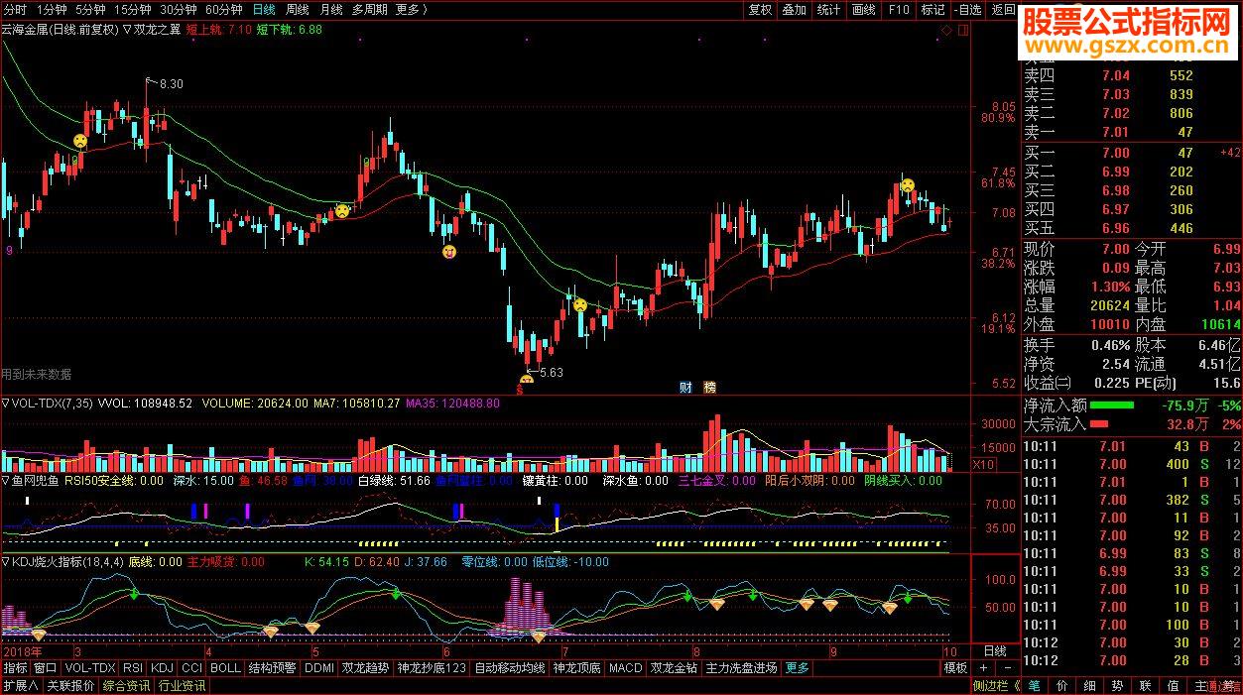Select 结构预警 indicator tab
Viewport: 1243px width, 695px height.
[273, 668]
